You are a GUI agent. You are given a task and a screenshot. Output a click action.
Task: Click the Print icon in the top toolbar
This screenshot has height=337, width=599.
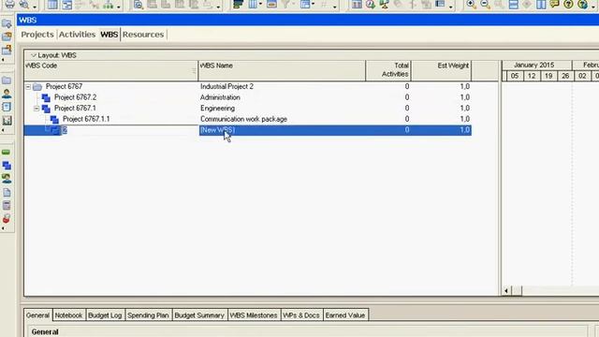coord(9,5)
